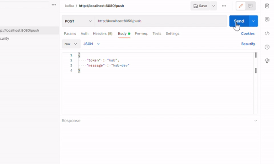This screenshot has width=274, height=164.
Task: Click the request name in breadcrumb
Action: tap(101, 6)
